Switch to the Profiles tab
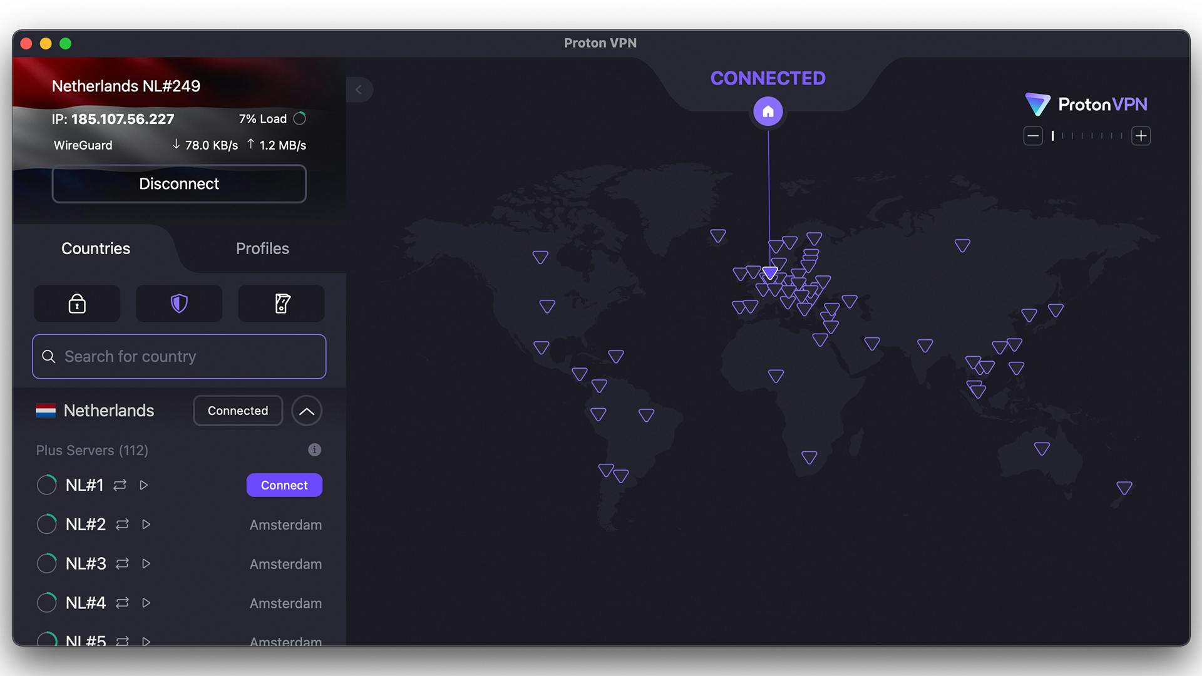The image size is (1202, 676). 262,248
